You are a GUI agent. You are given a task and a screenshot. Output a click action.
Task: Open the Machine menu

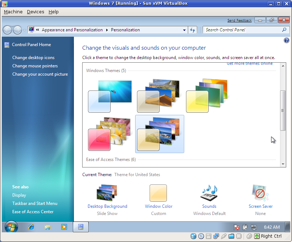click(13, 12)
